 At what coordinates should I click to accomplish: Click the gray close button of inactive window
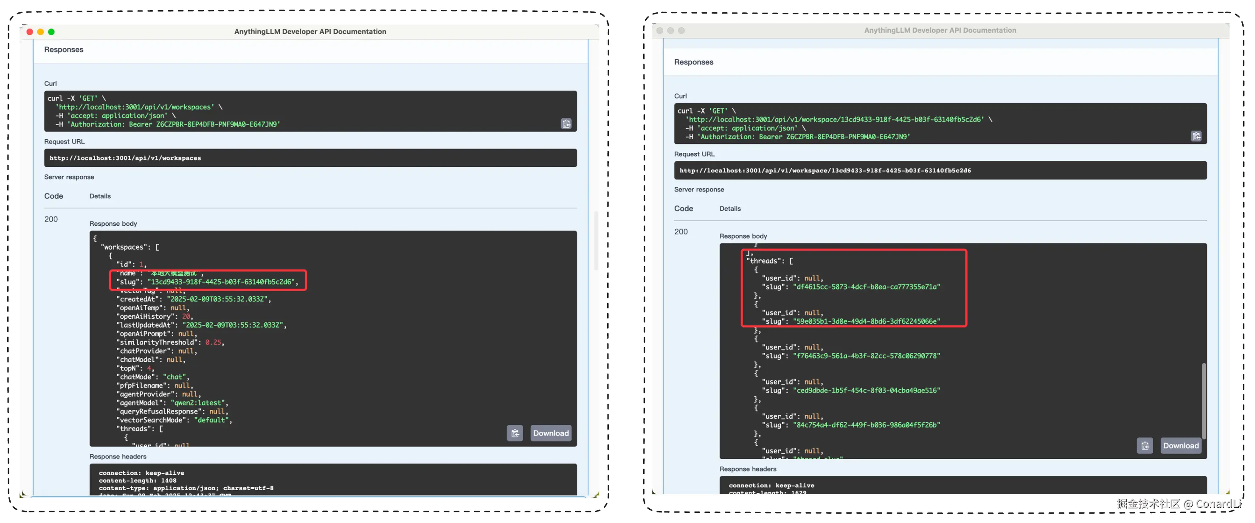pos(660,30)
